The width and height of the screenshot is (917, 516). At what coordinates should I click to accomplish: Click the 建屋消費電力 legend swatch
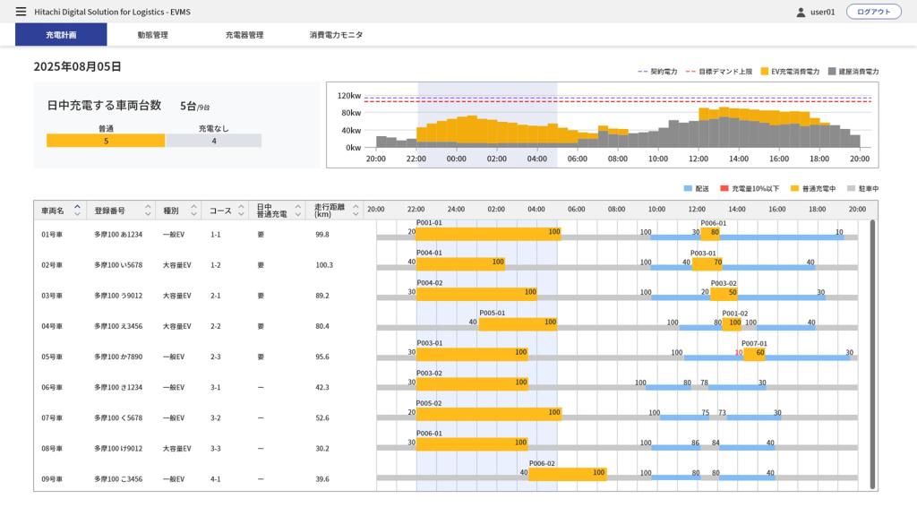(x=832, y=71)
